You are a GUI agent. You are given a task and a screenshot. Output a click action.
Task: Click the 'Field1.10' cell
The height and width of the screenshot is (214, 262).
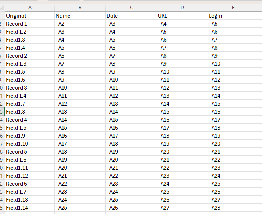coord(30,144)
